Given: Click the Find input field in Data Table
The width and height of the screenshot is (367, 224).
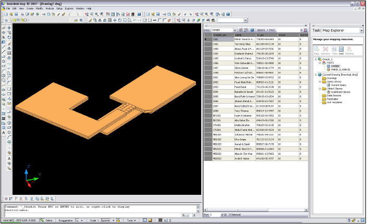Looking at the screenshot, I should coord(288,30).
